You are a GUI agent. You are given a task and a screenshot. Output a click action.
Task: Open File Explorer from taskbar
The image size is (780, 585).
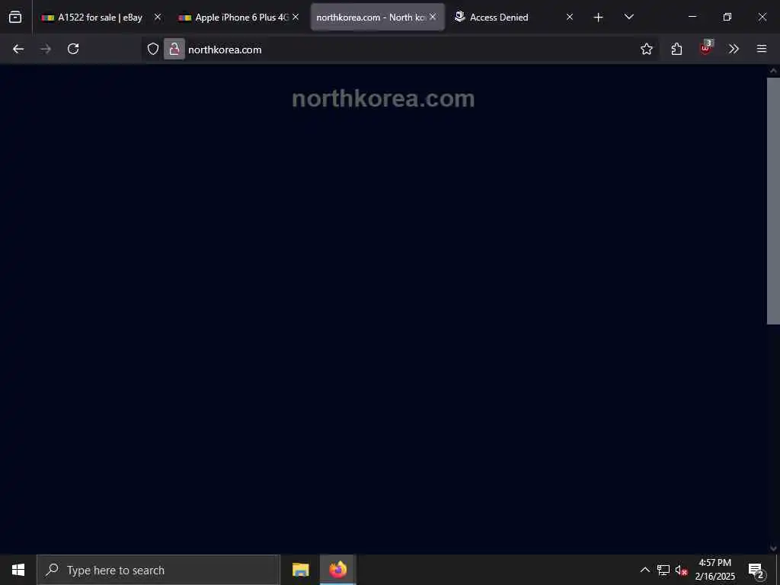(x=300, y=570)
